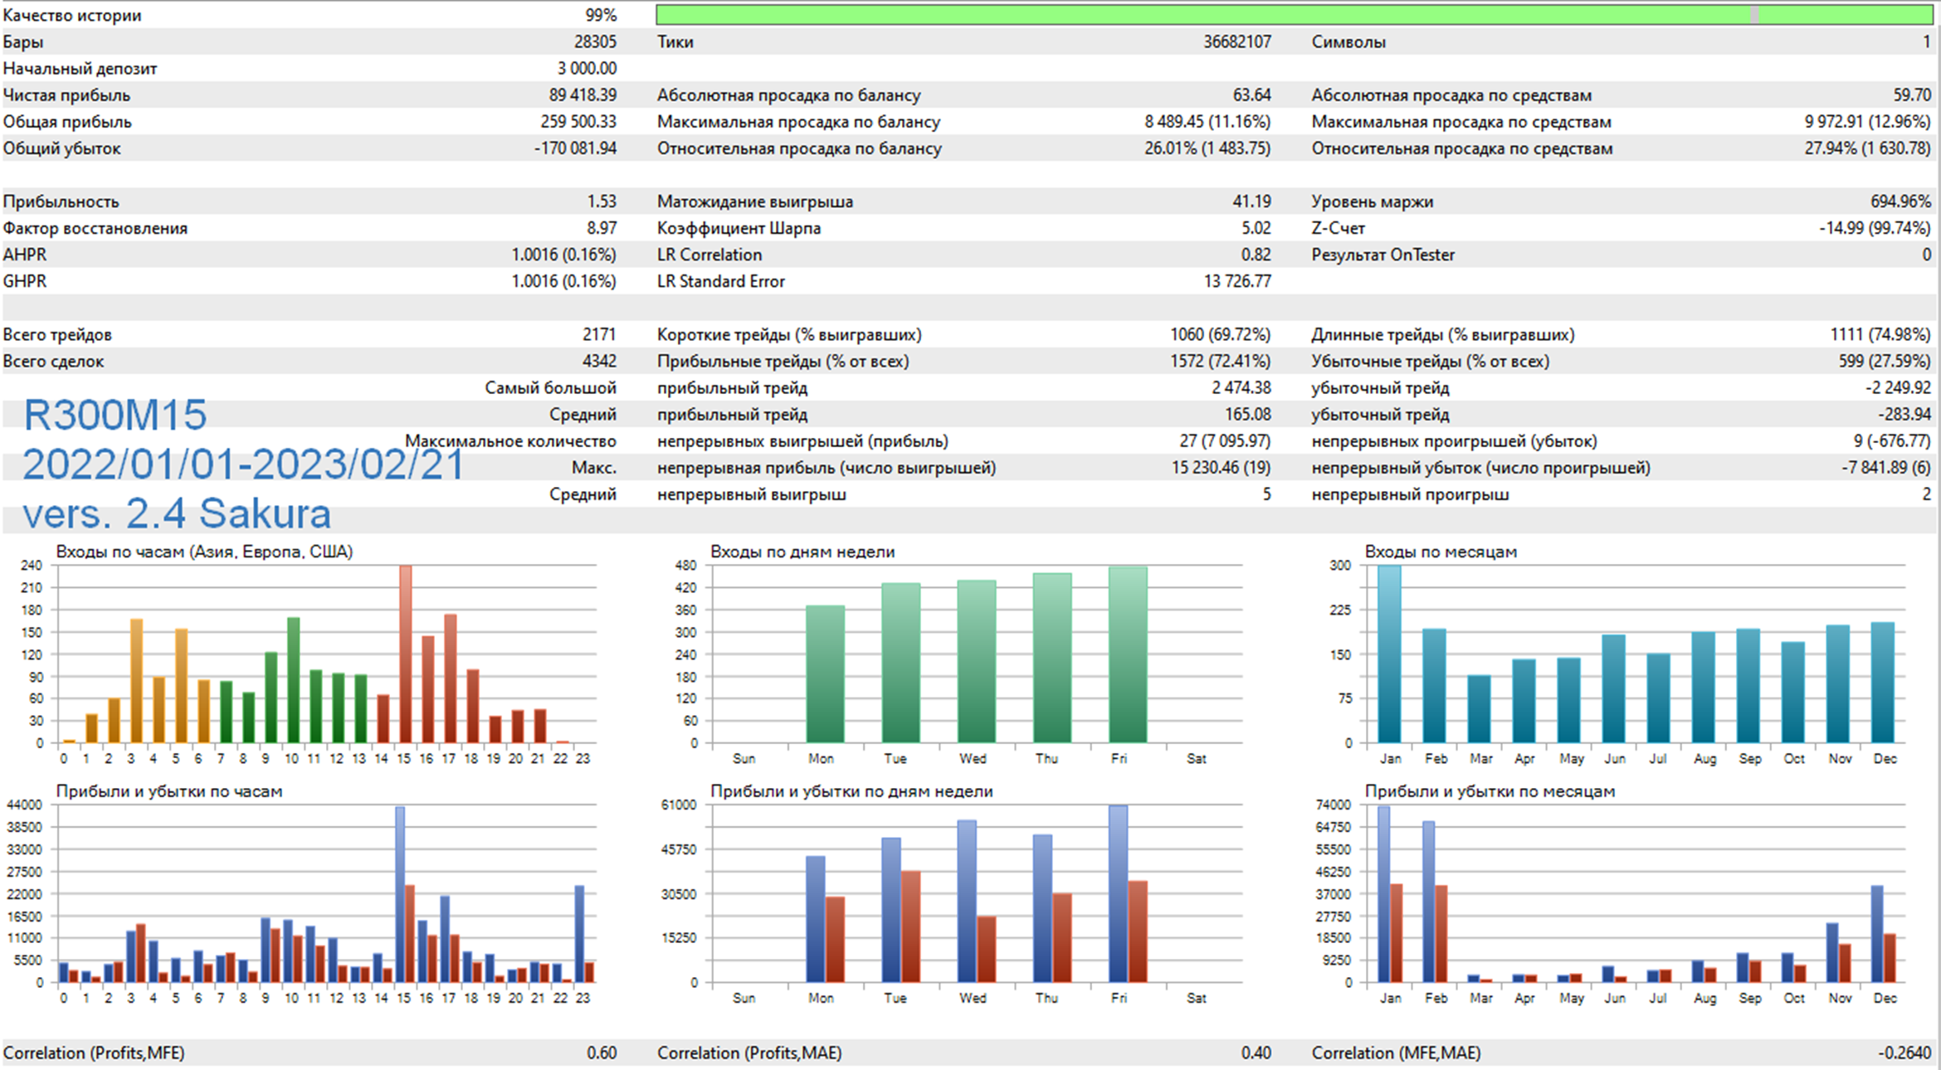Click the Sharpe ratio value 5.02
This screenshot has width=1941, height=1070.
[x=1256, y=228]
